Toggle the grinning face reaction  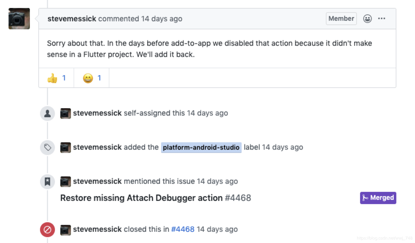[91, 78]
